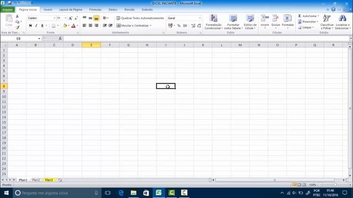Click the Windows Start button
Screen dimensions: 353x198
[6, 193]
